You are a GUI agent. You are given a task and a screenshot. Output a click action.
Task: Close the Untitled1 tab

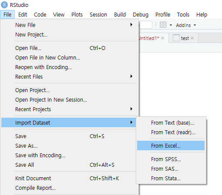(162, 38)
